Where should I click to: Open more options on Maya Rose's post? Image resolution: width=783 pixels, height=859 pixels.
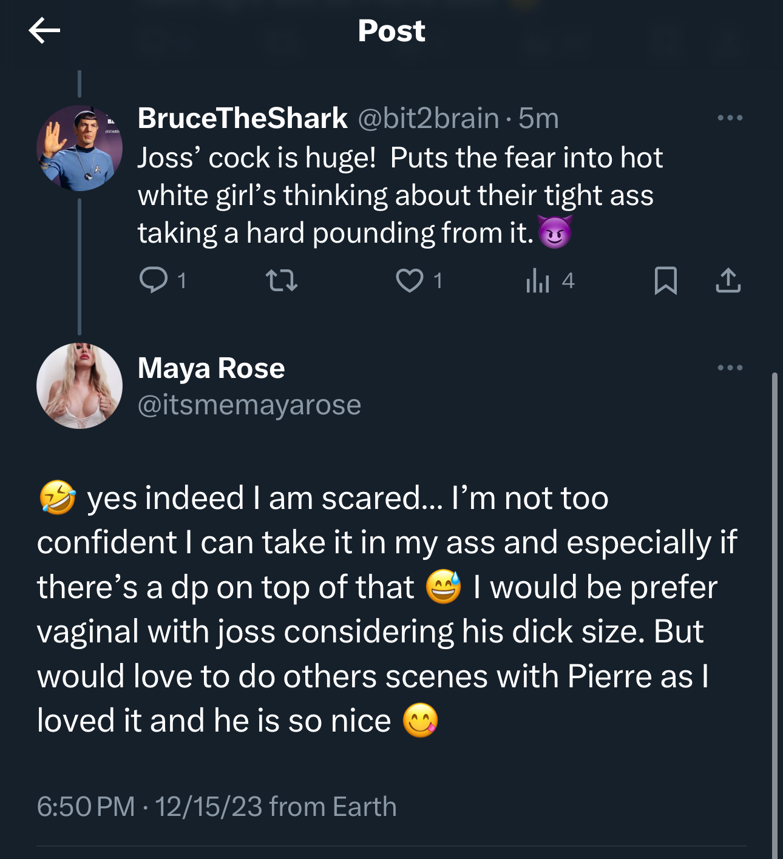[730, 368]
